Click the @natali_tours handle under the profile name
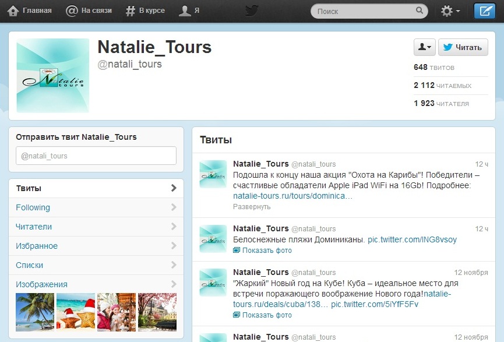 tap(129, 64)
